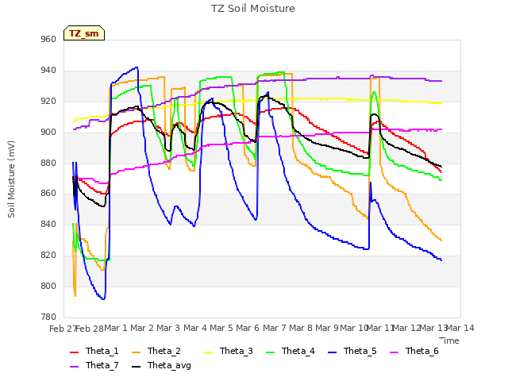Click the TZ_sm label box
The width and height of the screenshot is (508, 381).
coord(84,33)
